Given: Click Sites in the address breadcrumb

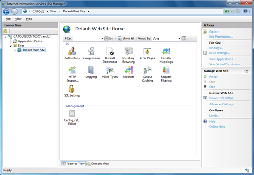Looking at the screenshot, I should (x=53, y=12).
